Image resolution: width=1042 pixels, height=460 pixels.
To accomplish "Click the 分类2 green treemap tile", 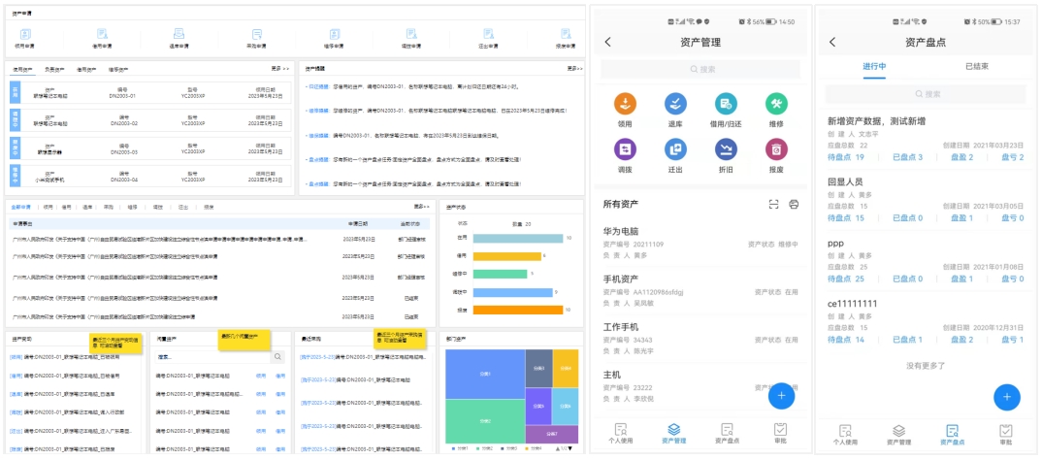I will 485,421.
